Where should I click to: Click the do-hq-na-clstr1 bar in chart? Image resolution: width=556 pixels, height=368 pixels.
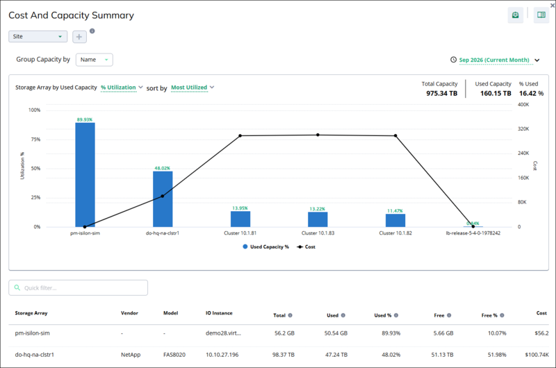tap(163, 199)
